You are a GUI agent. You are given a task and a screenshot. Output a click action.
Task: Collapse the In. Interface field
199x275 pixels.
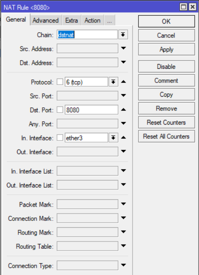[x=124, y=137]
